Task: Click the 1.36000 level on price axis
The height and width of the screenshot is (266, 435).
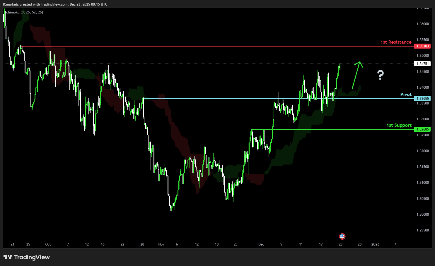Action: point(422,24)
